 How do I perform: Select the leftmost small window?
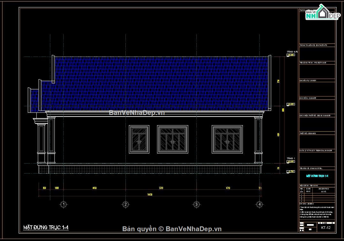pos(139,139)
